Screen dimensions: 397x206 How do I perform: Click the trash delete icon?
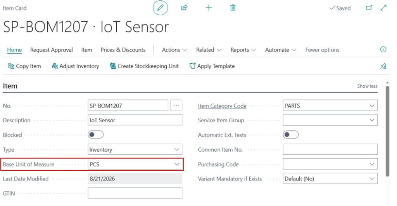click(x=233, y=8)
